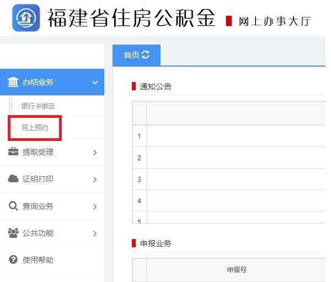331x282 pixels.
Task: Open the 办结业务 menu item
Action: pyautogui.click(x=38, y=82)
